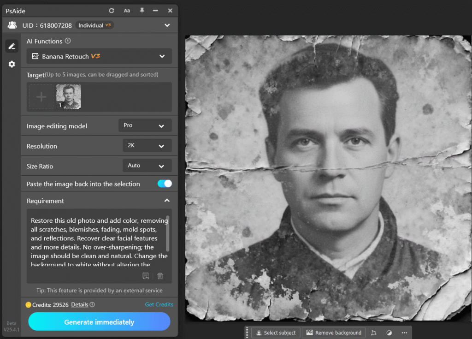Click the refresh icon in the title bar
Image resolution: width=472 pixels, height=339 pixels.
(112, 10)
